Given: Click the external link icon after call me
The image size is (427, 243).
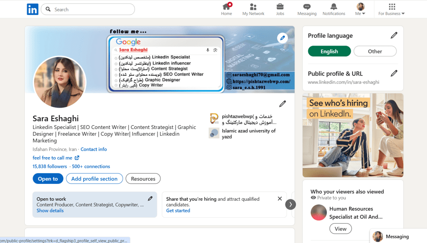Looking at the screenshot, I should click(x=77, y=158).
